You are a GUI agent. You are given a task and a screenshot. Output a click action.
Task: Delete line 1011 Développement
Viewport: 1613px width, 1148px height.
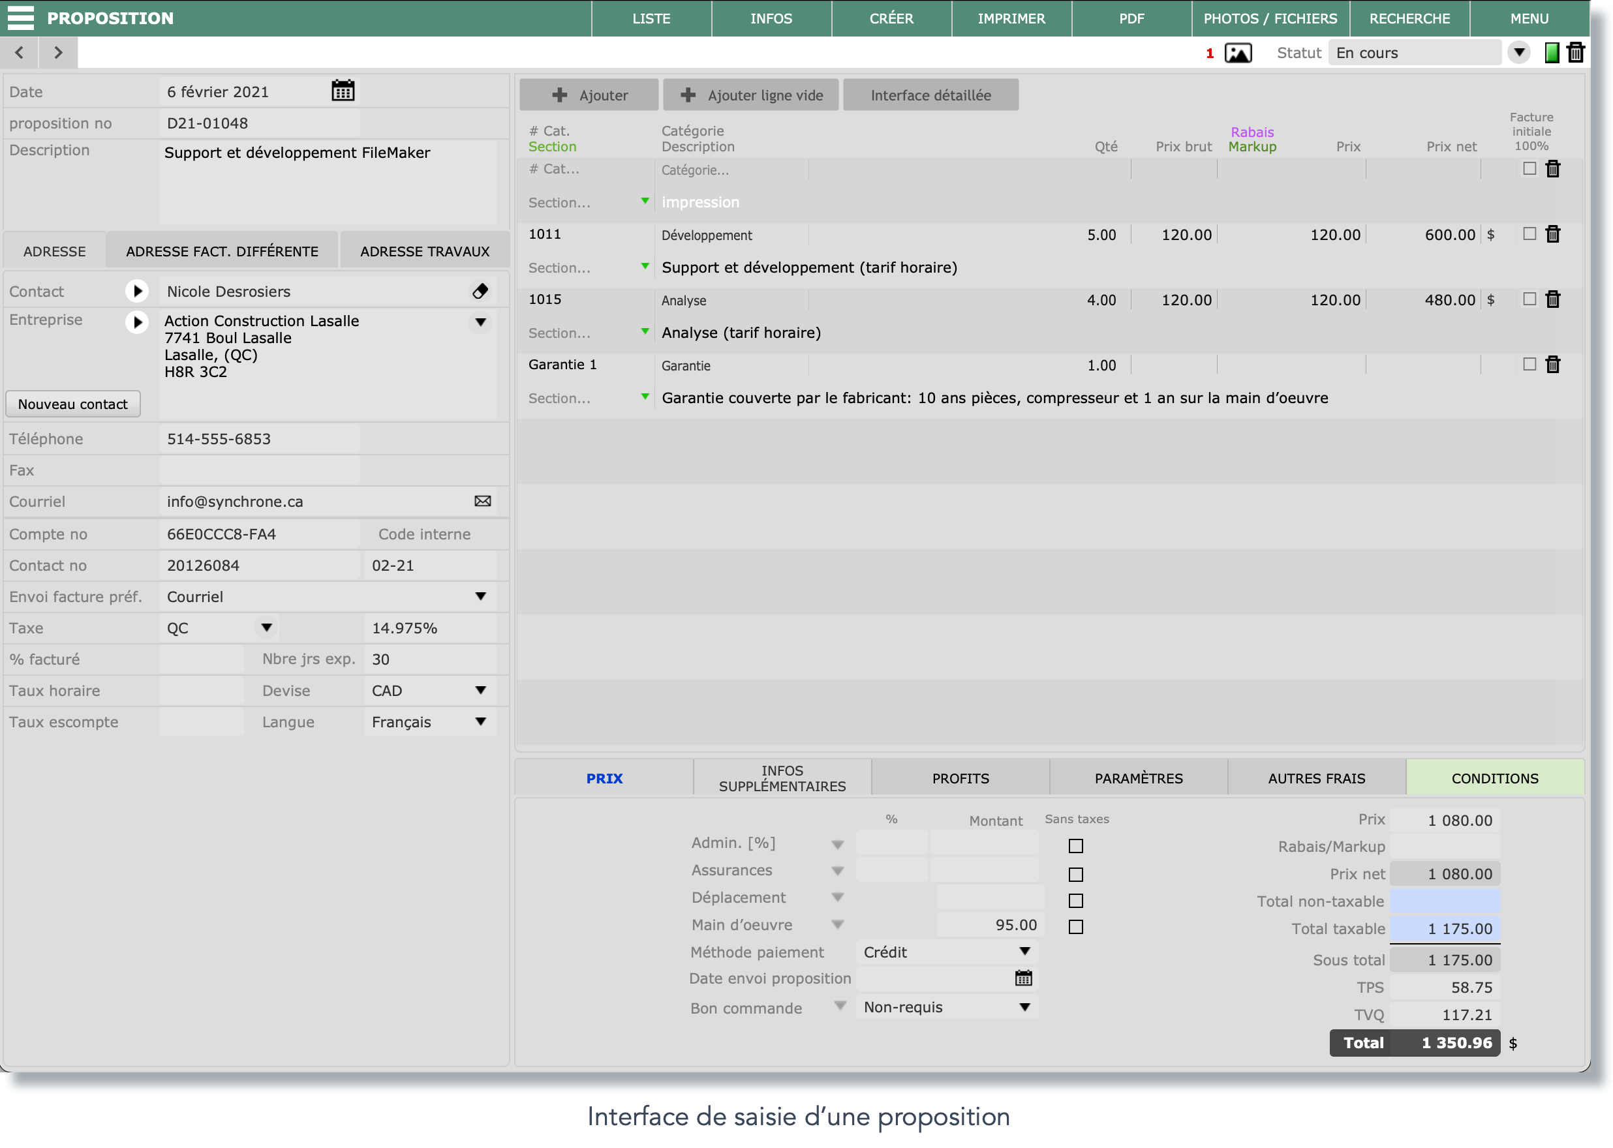point(1553,234)
